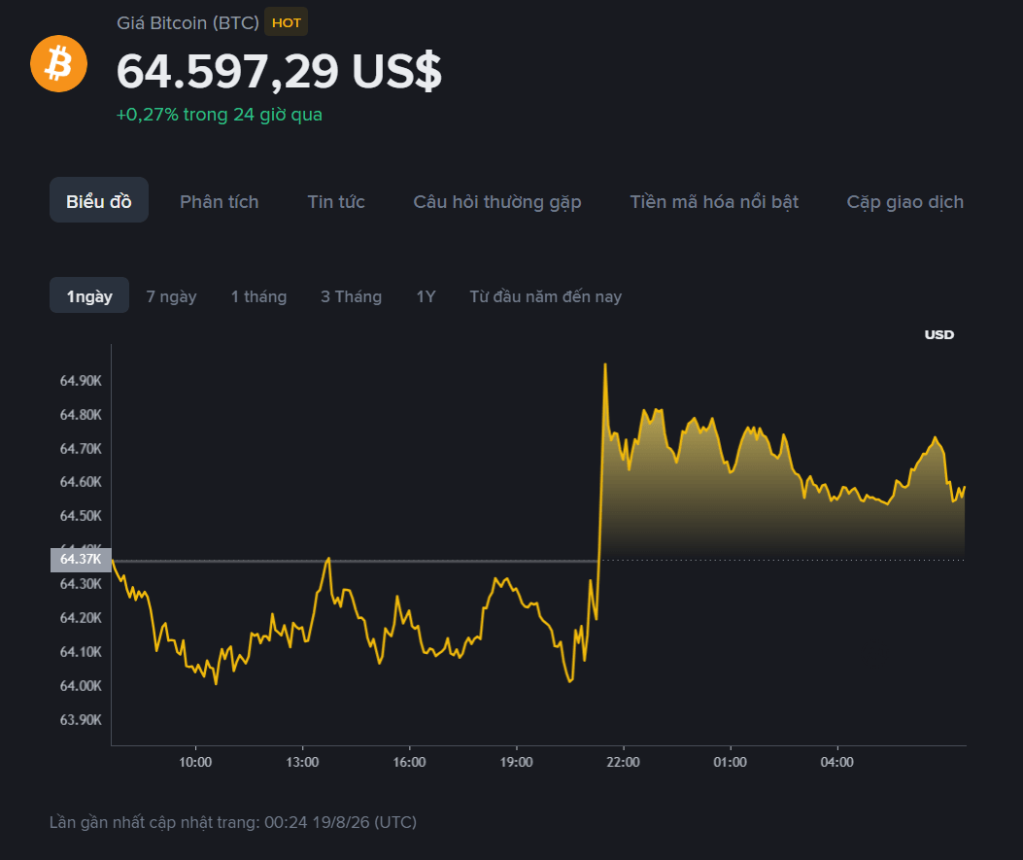
Task: Click the 64.20K y-axis label
Action: 81,617
